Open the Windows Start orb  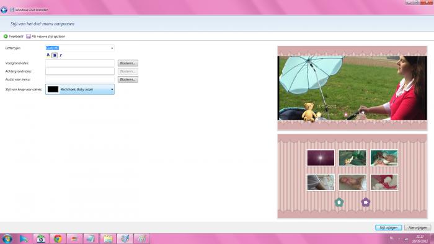pos(7,238)
